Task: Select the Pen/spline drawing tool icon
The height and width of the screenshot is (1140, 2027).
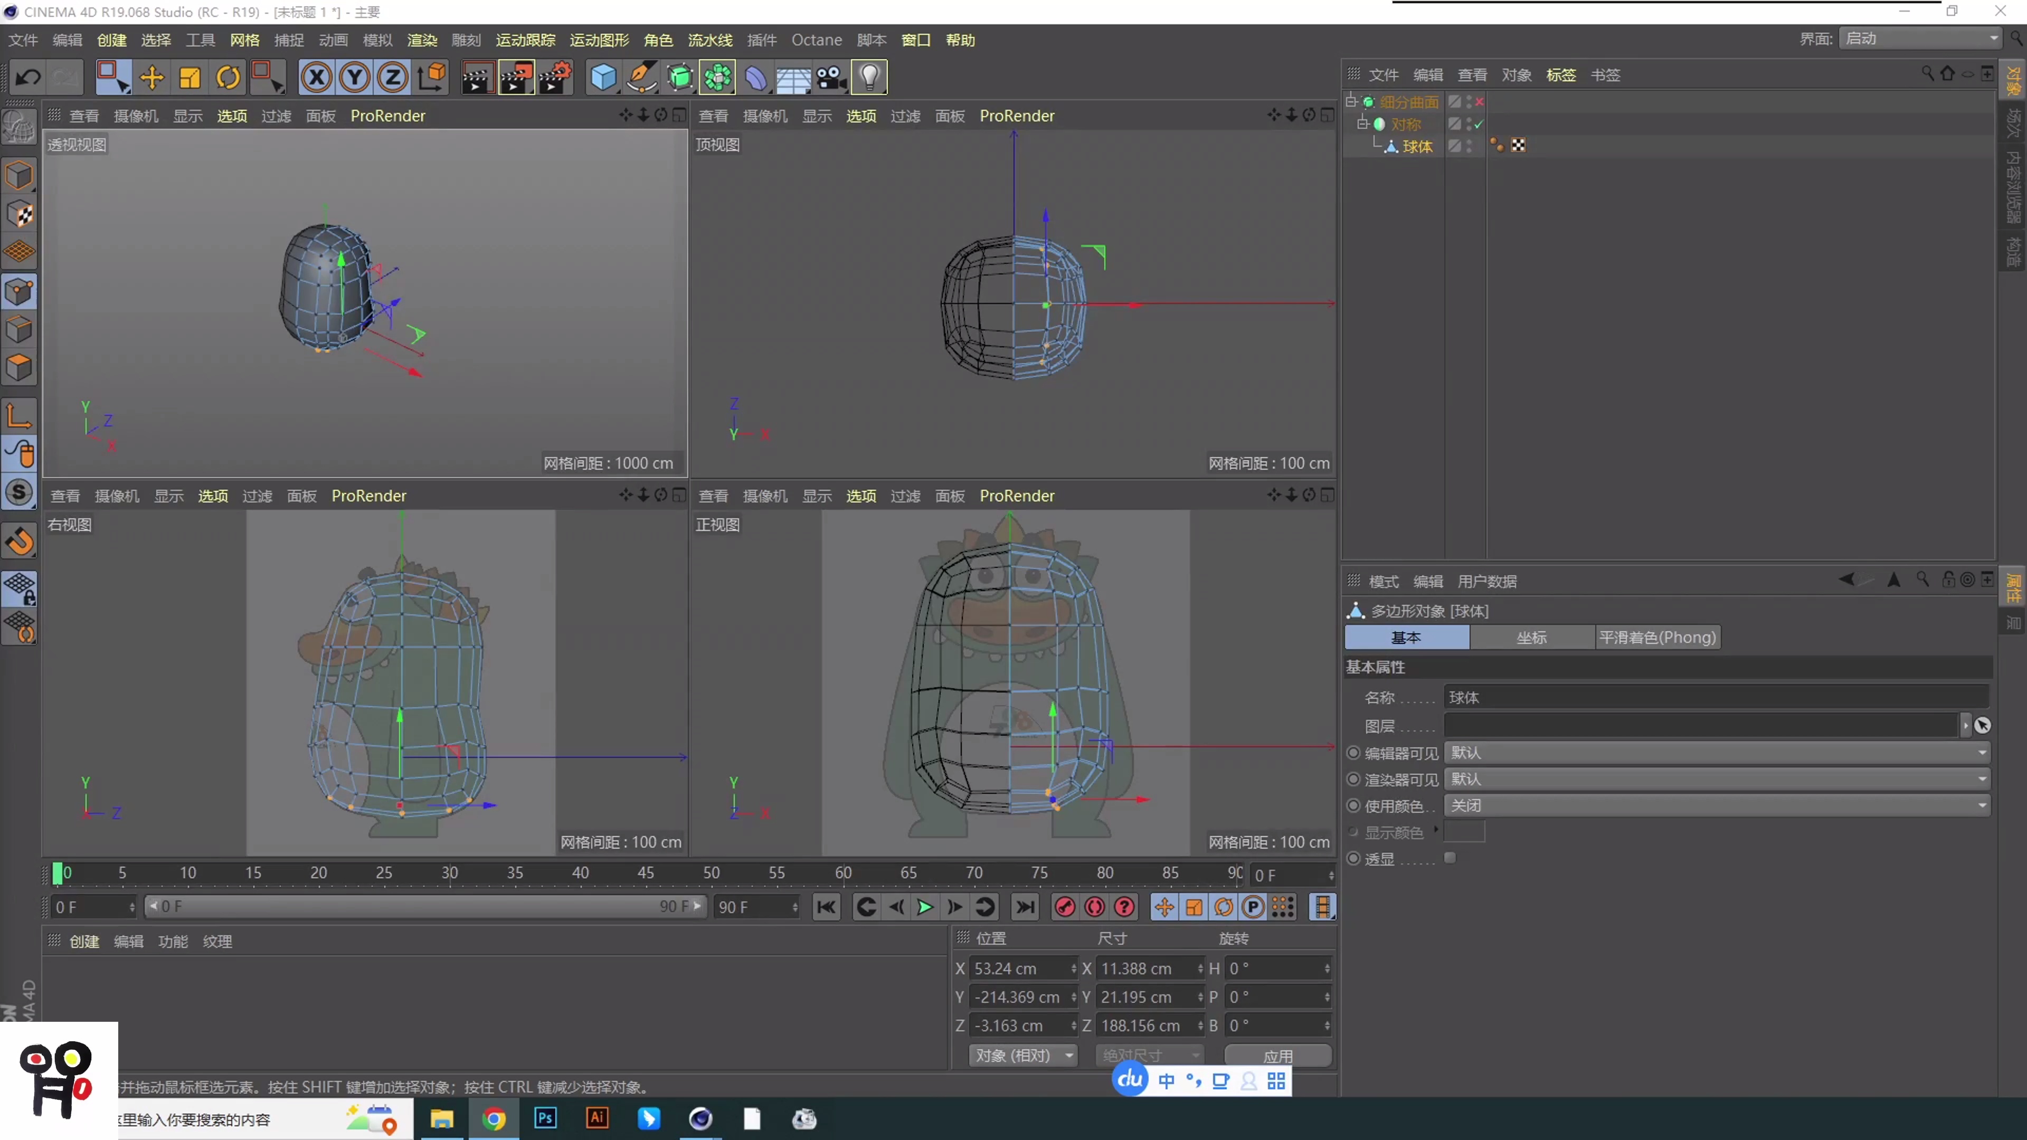Action: pos(642,77)
